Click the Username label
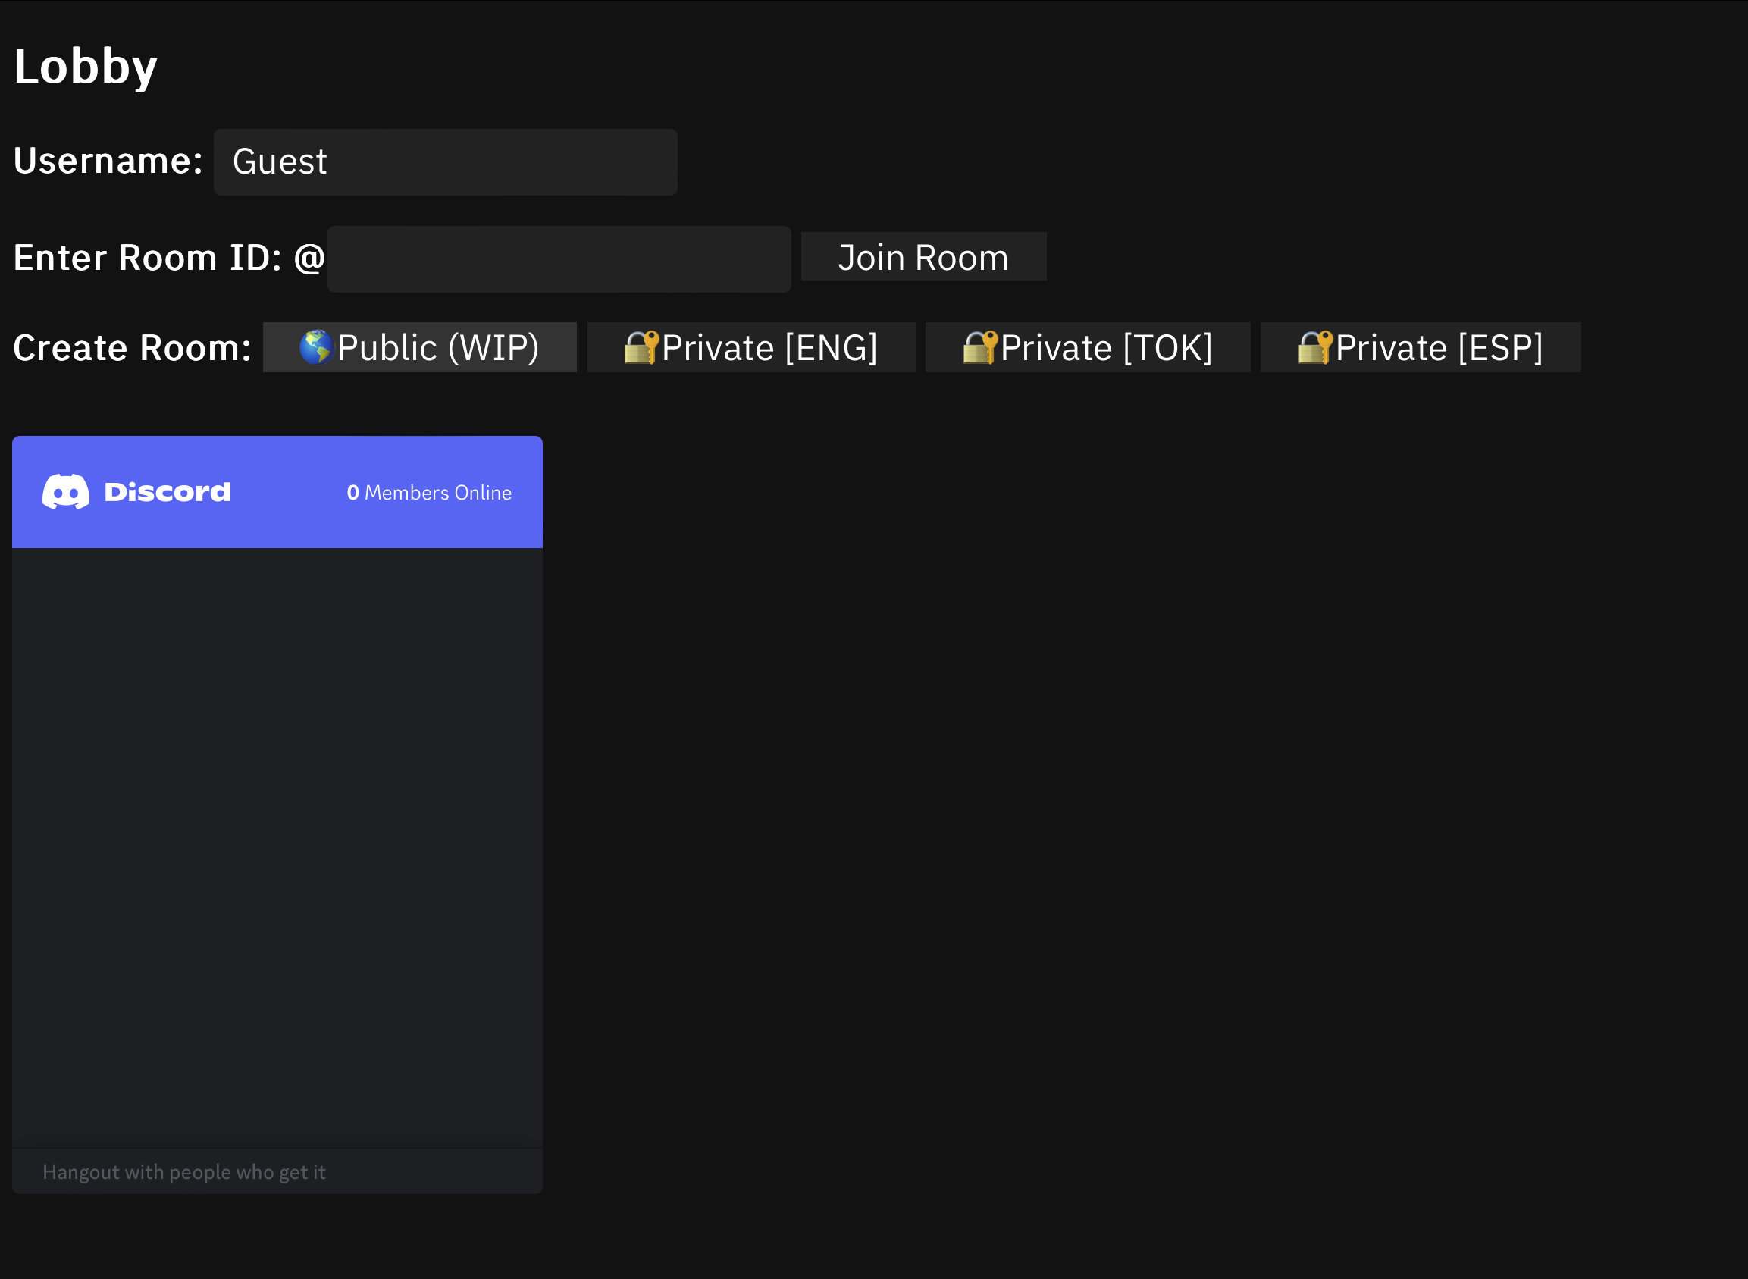Image resolution: width=1748 pixels, height=1279 pixels. tap(108, 161)
